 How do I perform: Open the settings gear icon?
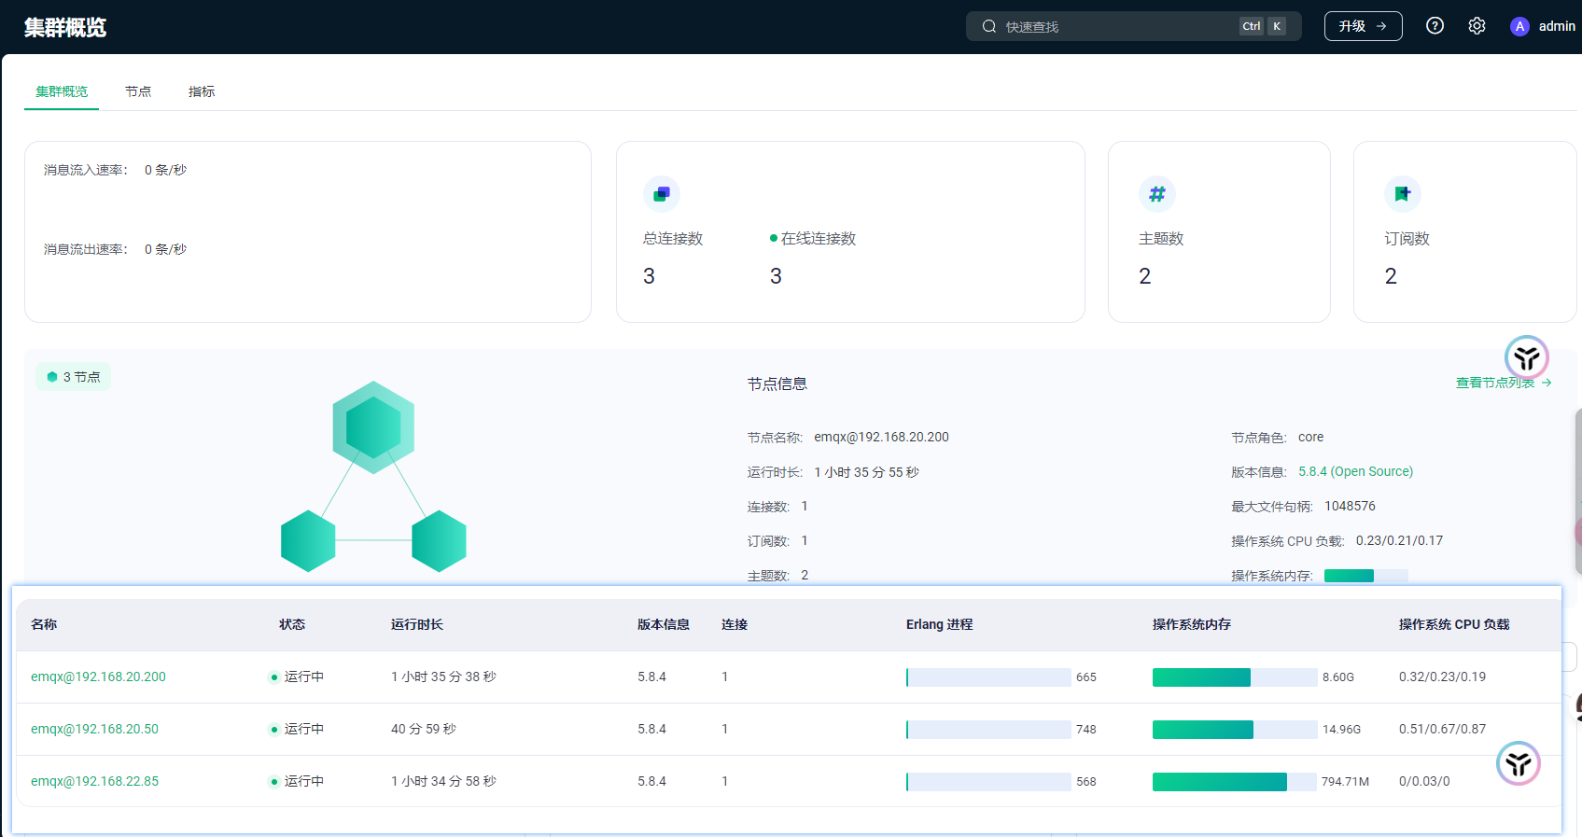[x=1477, y=26]
